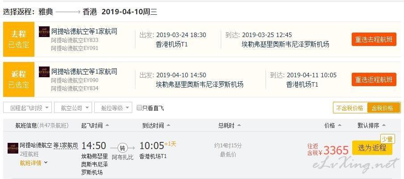Switch to 含税价格 price display
404x179 pixels.
[383, 108]
